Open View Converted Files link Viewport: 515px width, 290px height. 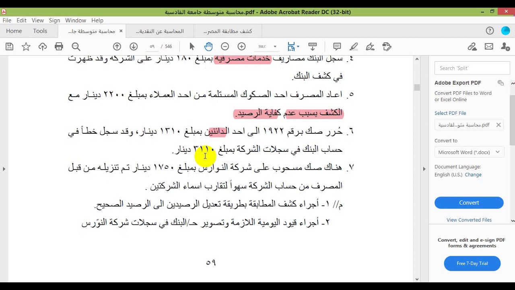pos(469,220)
